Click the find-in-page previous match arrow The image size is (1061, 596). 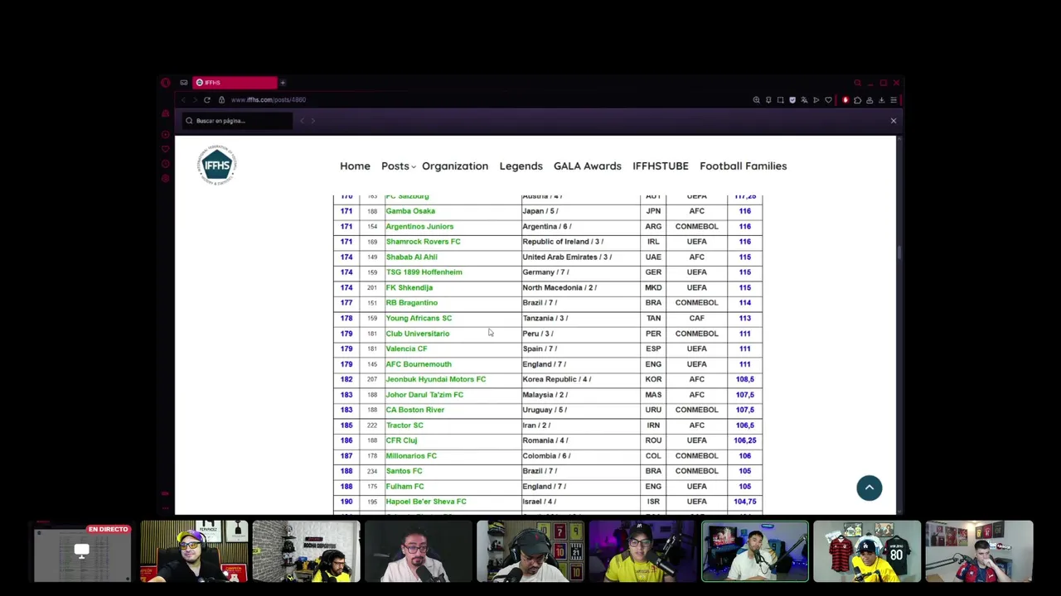point(303,121)
